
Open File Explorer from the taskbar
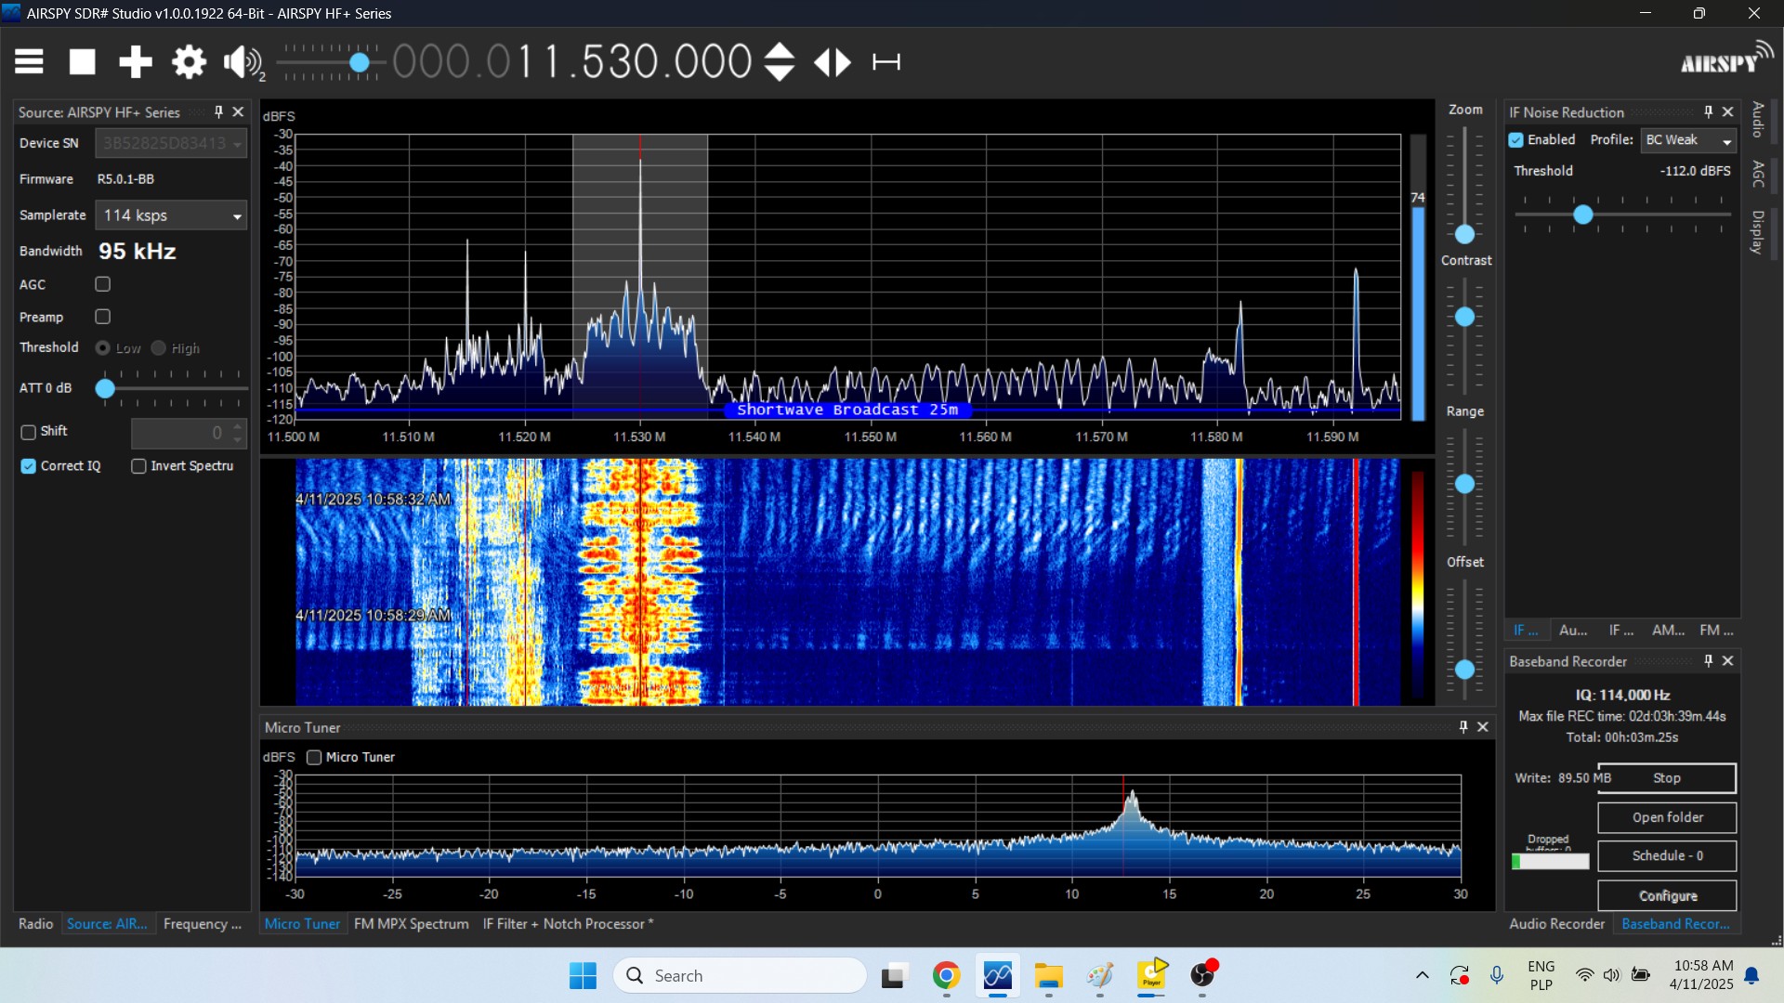click(x=1049, y=975)
